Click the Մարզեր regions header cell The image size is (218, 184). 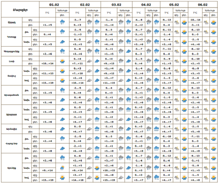[x=20, y=9]
